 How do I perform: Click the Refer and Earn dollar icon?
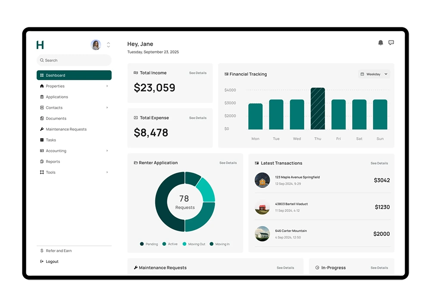[x=42, y=251]
